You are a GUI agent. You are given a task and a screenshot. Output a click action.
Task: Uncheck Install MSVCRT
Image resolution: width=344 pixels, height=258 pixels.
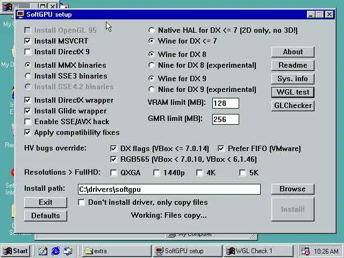[x=27, y=41]
